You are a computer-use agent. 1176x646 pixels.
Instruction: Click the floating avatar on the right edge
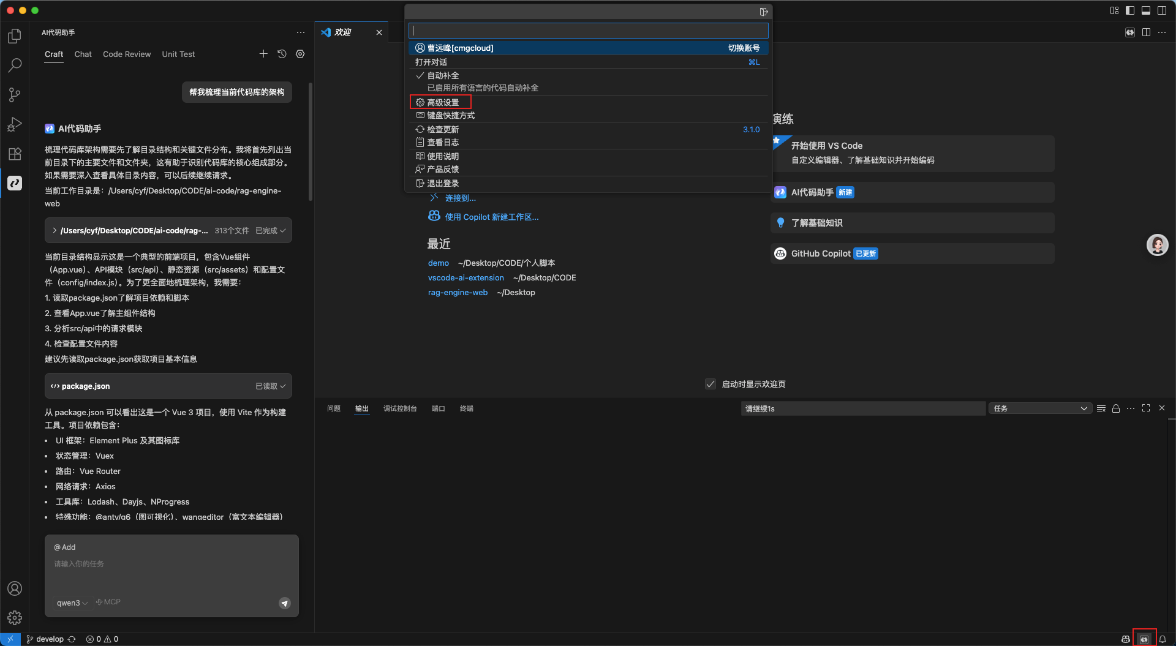point(1157,245)
